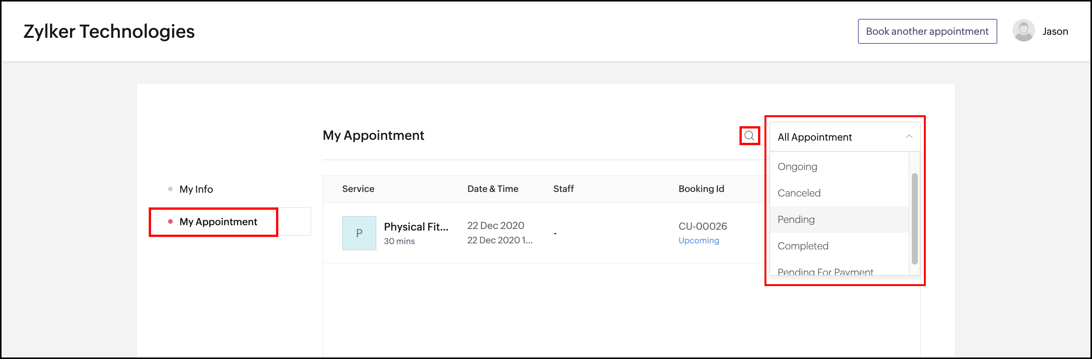Click the dropdown list scrollbar

(x=914, y=218)
